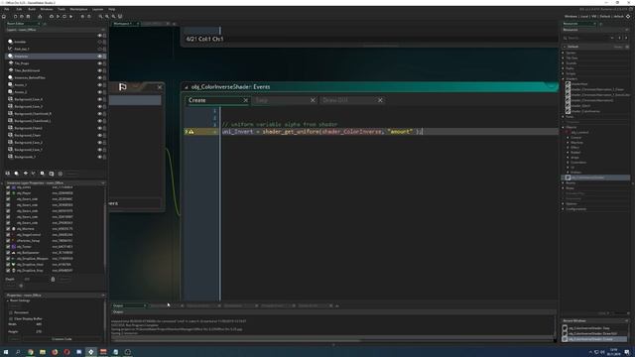The image size is (635, 357).
Task: Click the Delete layer icon in layer toolbar
Action: [x=60, y=174]
